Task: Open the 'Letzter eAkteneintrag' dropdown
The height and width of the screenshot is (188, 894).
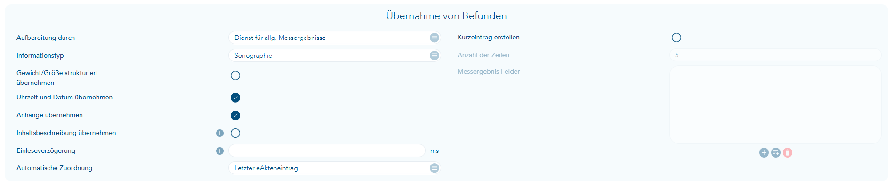Action: coord(330,168)
